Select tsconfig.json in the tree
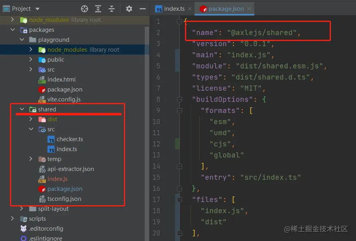 point(64,199)
